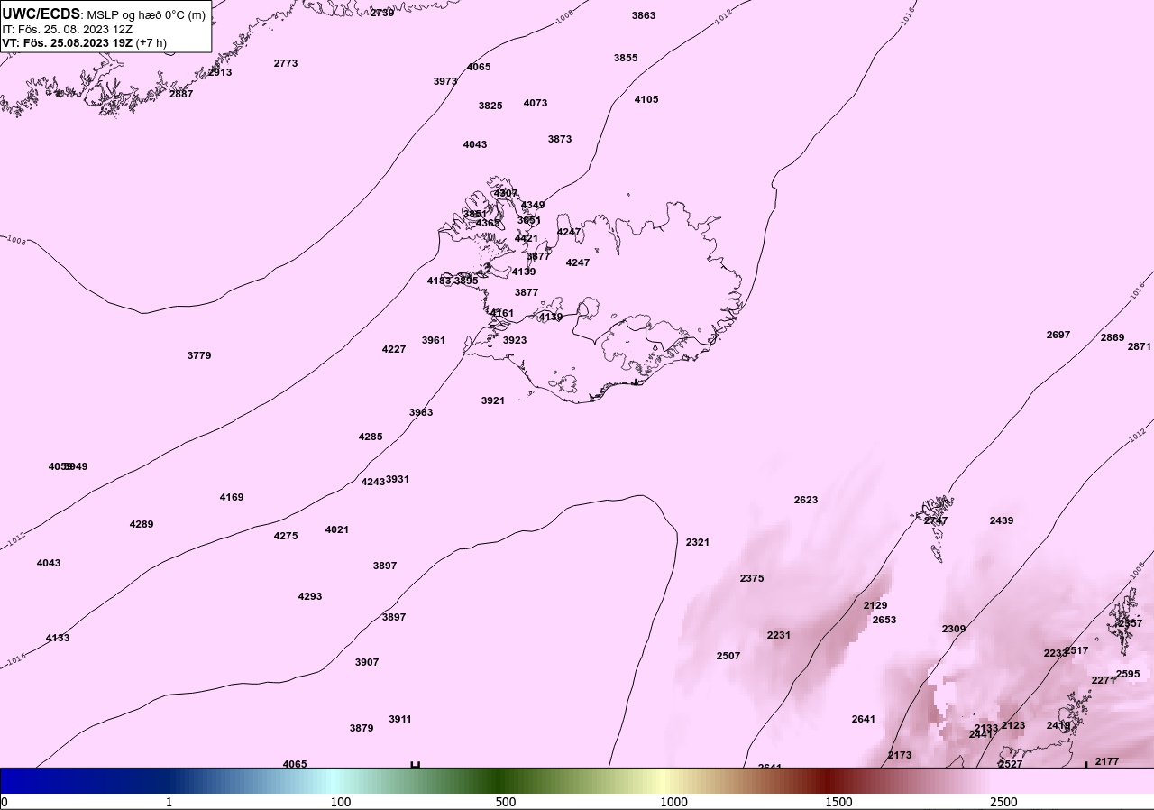Image resolution: width=1154 pixels, height=810 pixels.
Task: Click the 4285 label
Action: click(x=371, y=437)
